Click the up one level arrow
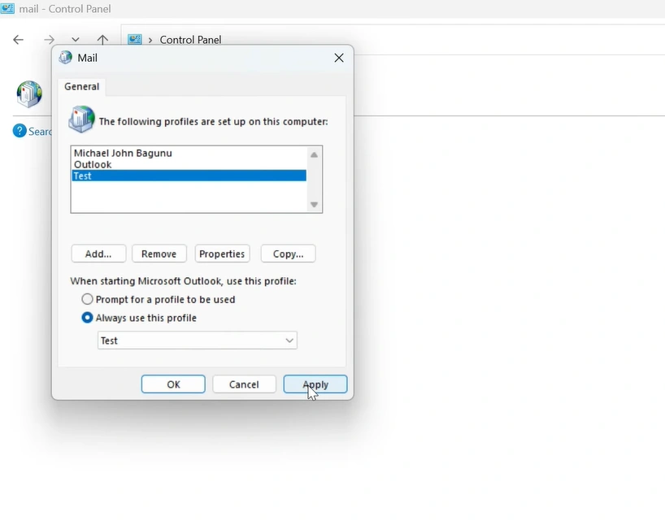665x525 pixels. click(x=102, y=40)
